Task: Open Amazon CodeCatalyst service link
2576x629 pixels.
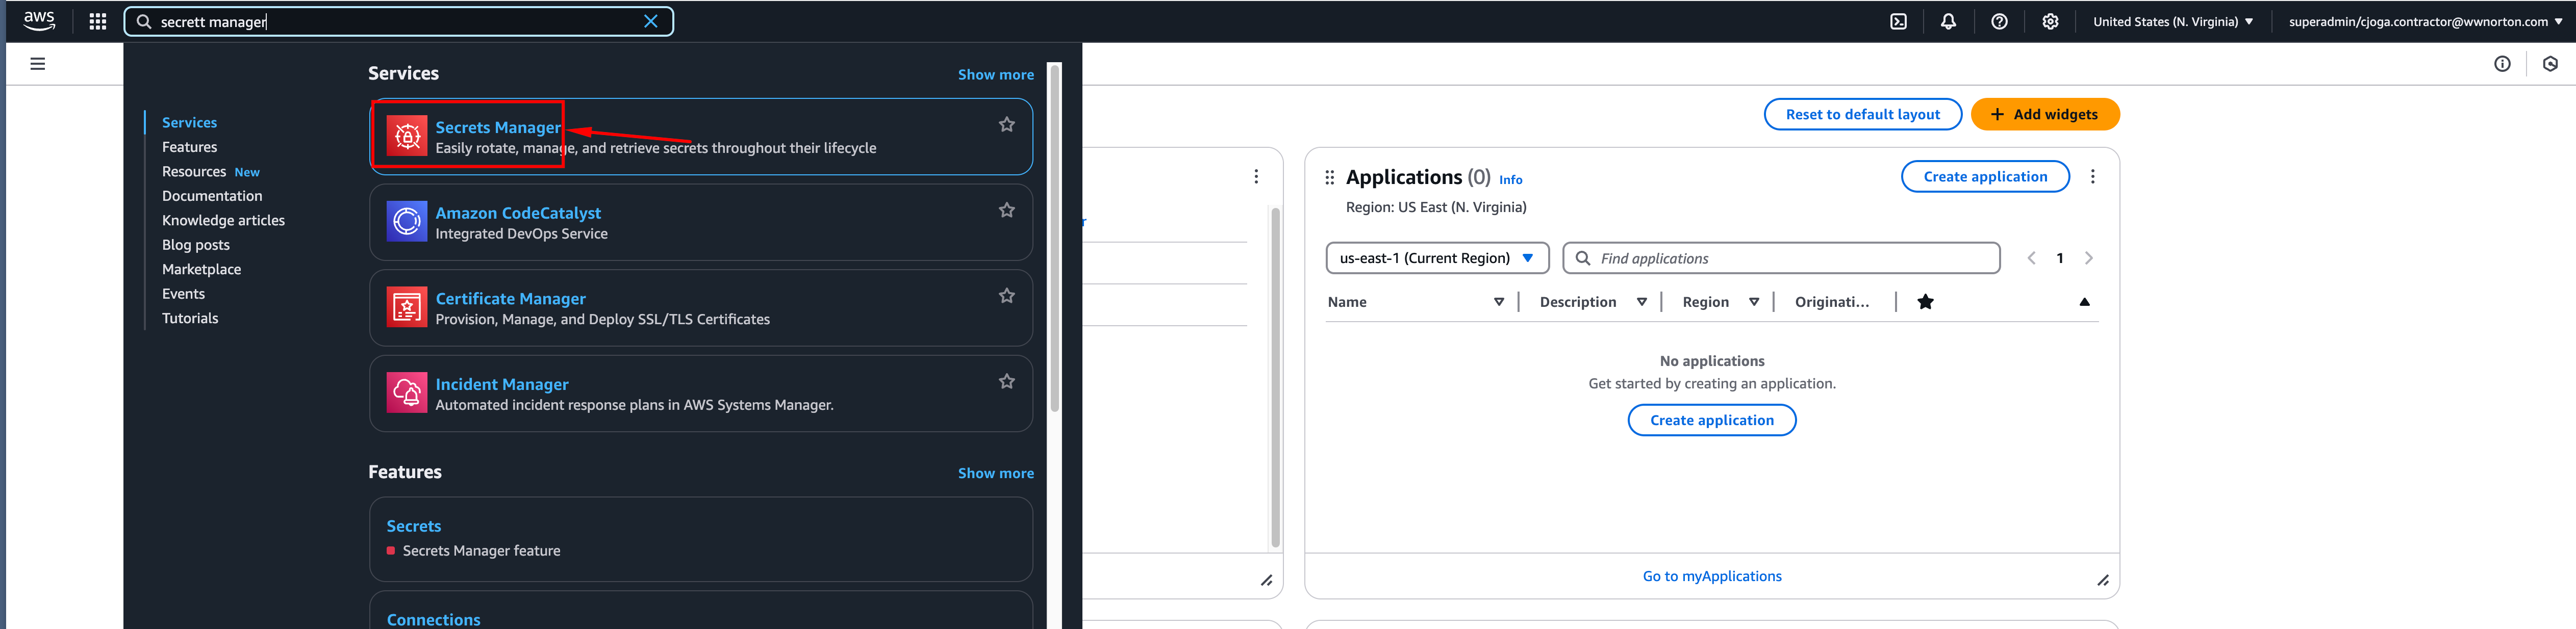Action: point(518,213)
